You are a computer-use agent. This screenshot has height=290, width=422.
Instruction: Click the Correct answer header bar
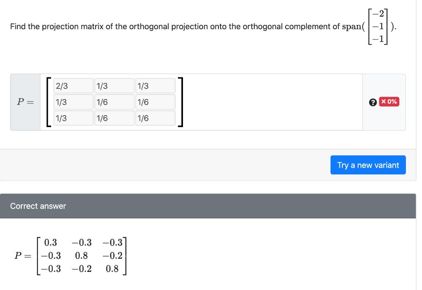tap(211, 206)
